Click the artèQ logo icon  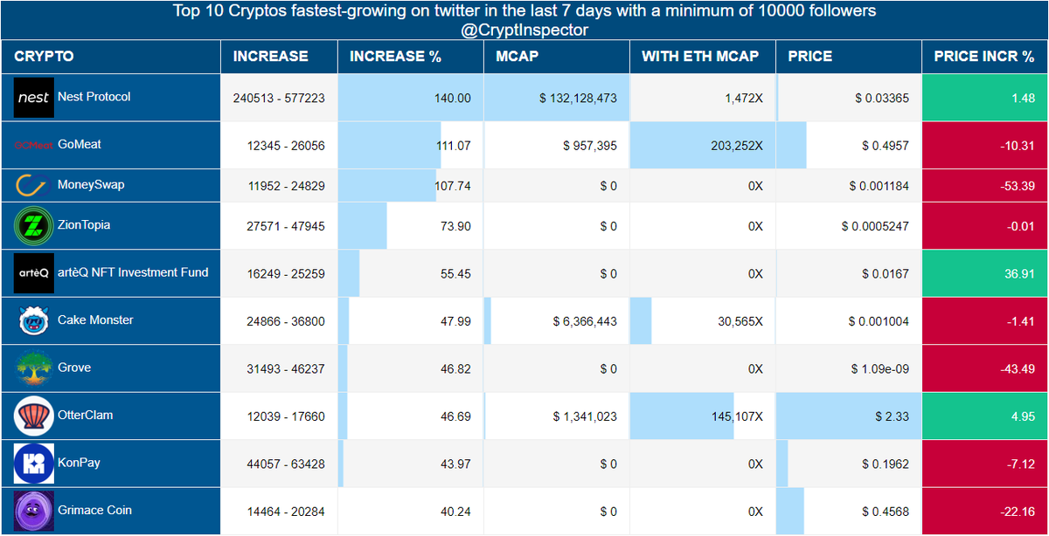click(33, 273)
